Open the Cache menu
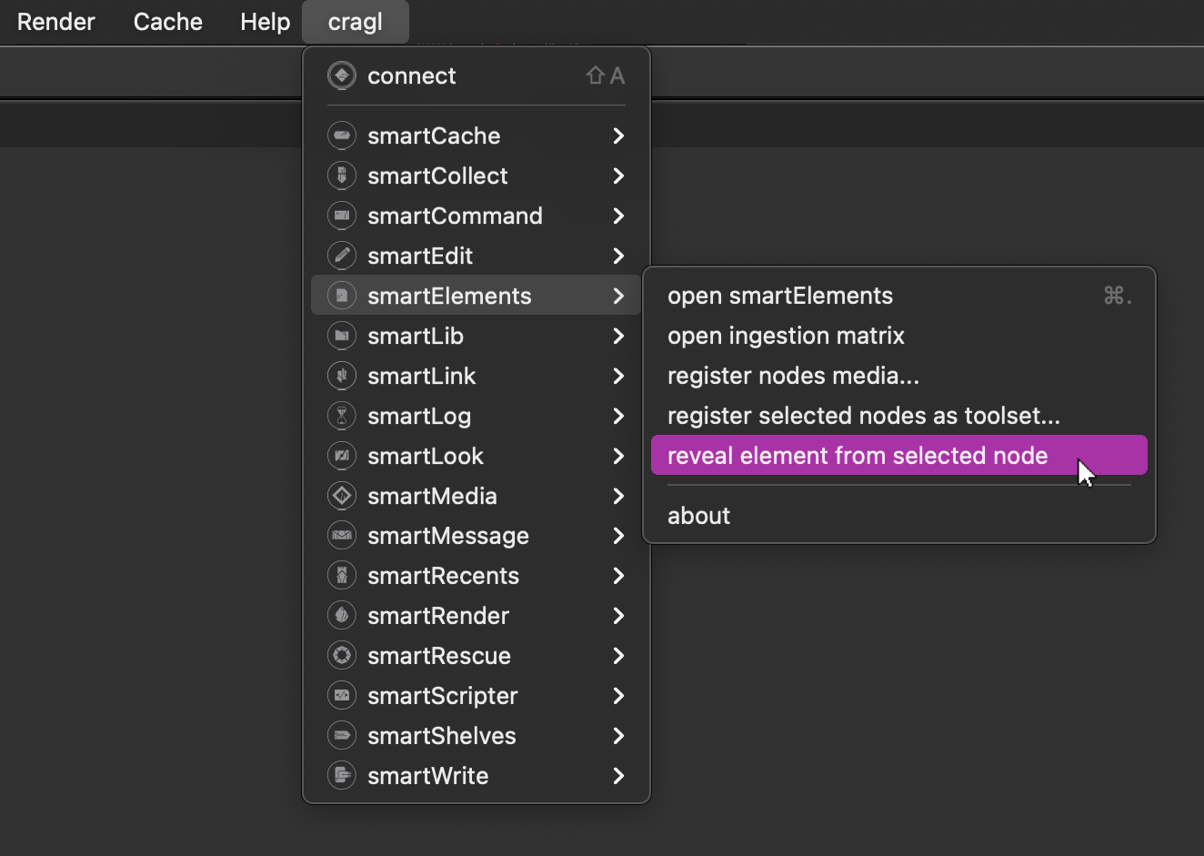The image size is (1204, 856). coord(167,22)
